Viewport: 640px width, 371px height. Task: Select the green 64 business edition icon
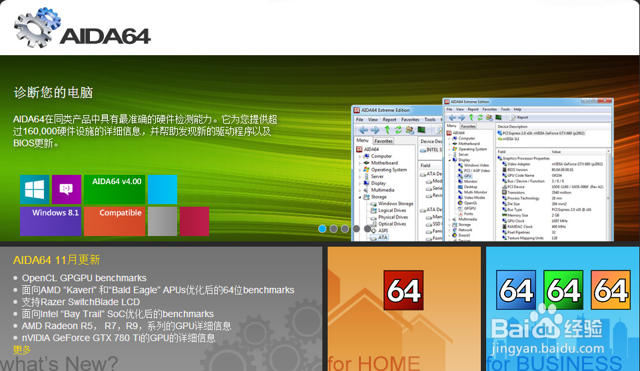point(563,290)
